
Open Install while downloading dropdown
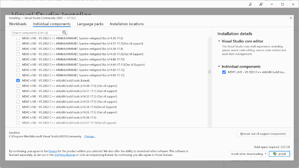click(x=249, y=154)
